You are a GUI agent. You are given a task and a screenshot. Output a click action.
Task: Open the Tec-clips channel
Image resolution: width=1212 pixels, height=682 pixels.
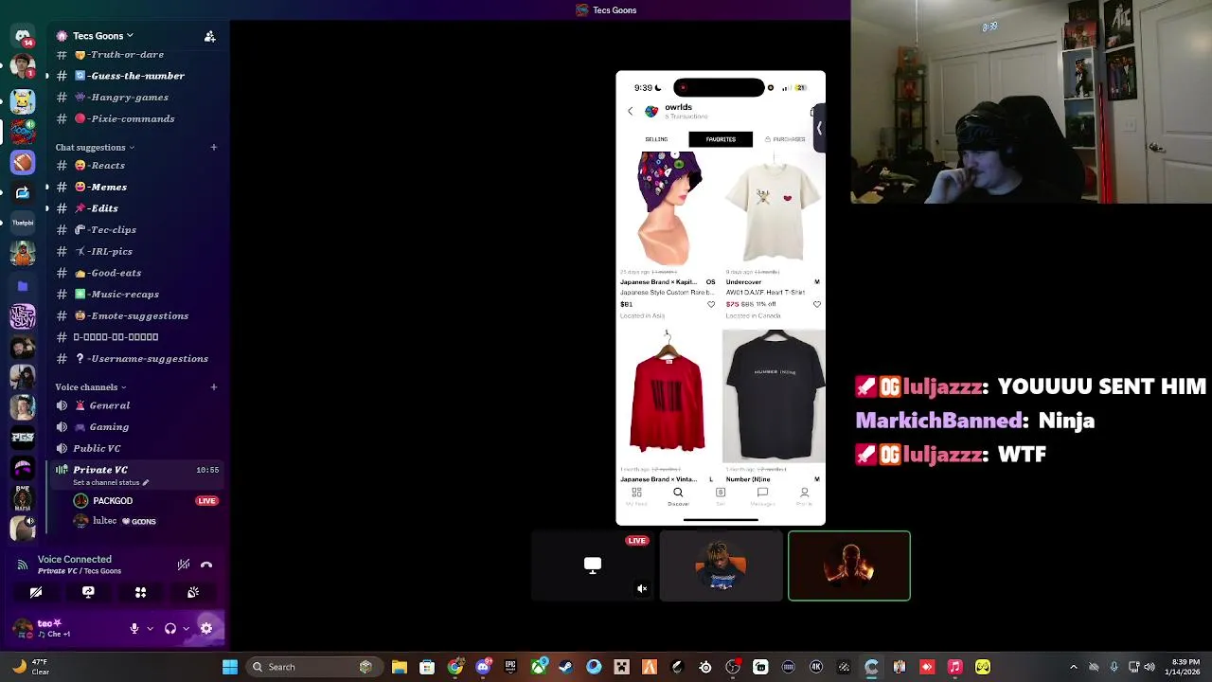[137, 230]
